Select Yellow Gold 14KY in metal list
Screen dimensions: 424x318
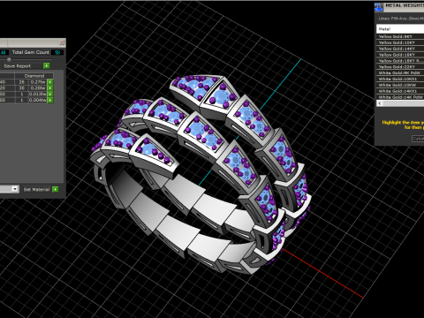[400, 49]
